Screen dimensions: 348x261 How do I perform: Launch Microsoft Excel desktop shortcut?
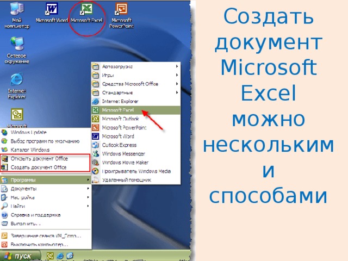86,12
